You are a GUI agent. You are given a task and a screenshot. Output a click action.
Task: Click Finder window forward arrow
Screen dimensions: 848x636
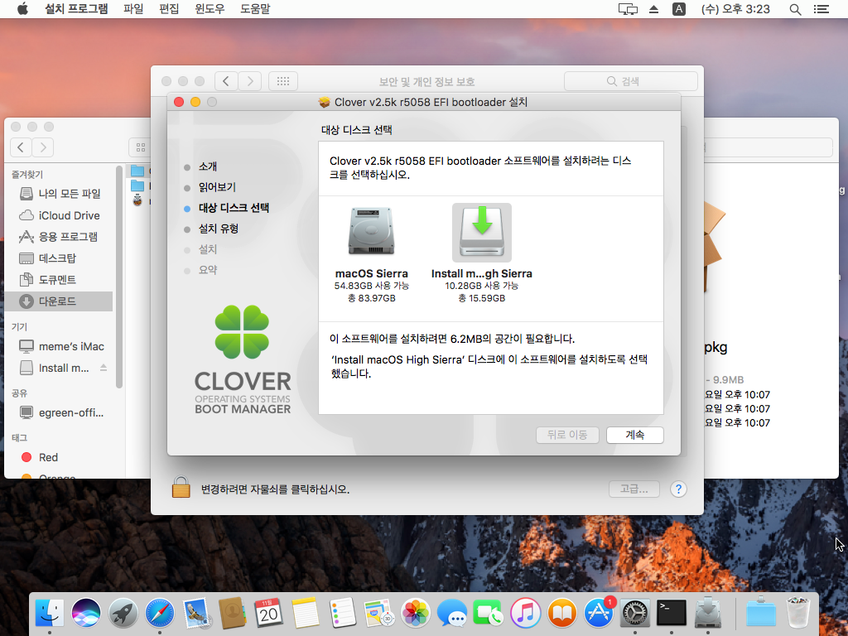[x=43, y=147]
